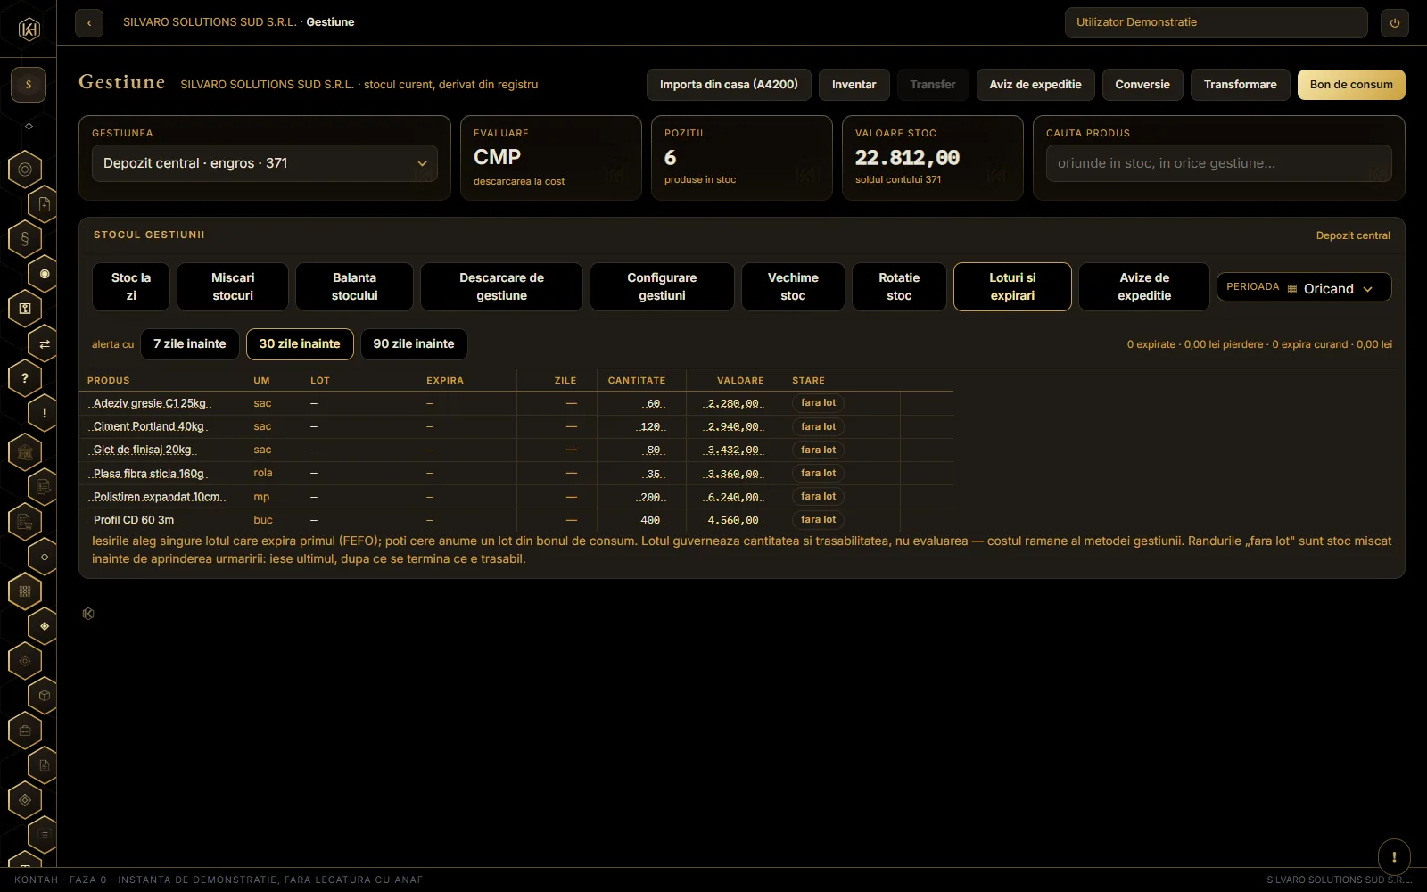Switch to Vechime stoc tab
1427x892 pixels.
tap(793, 286)
